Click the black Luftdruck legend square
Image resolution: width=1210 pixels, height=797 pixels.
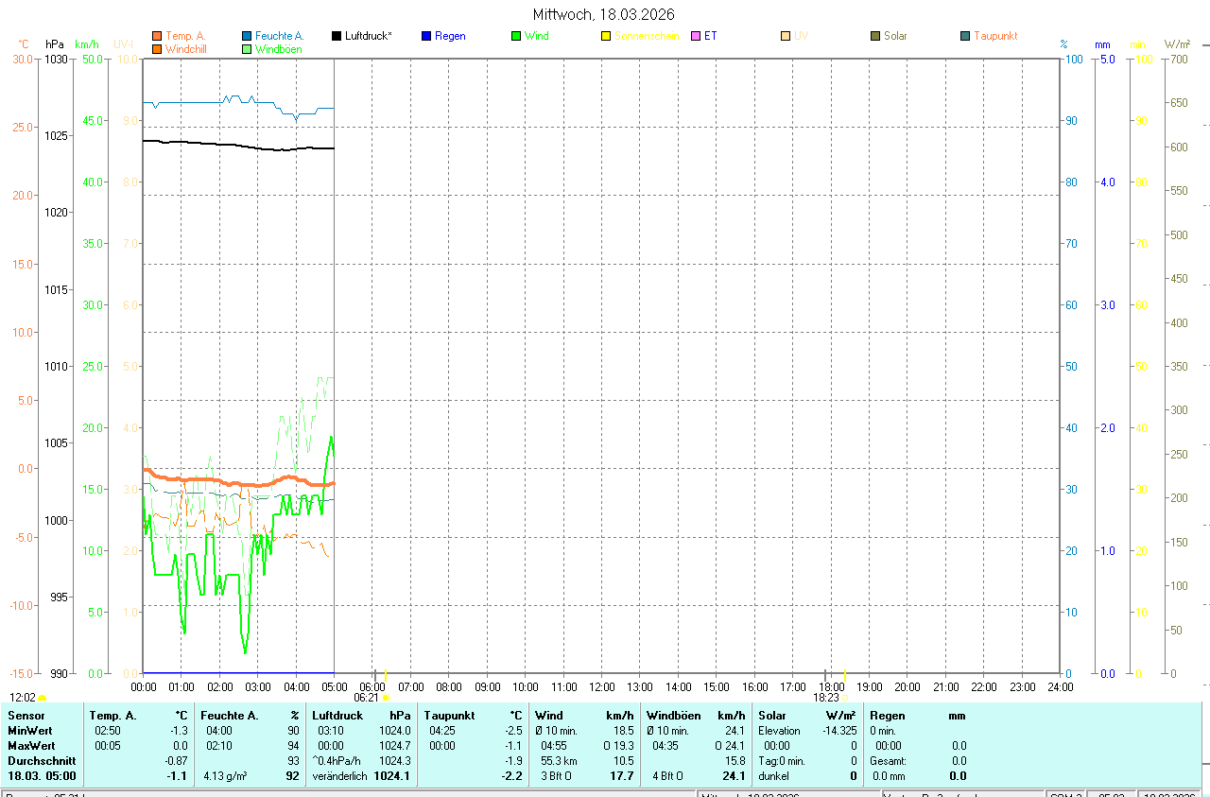[337, 36]
